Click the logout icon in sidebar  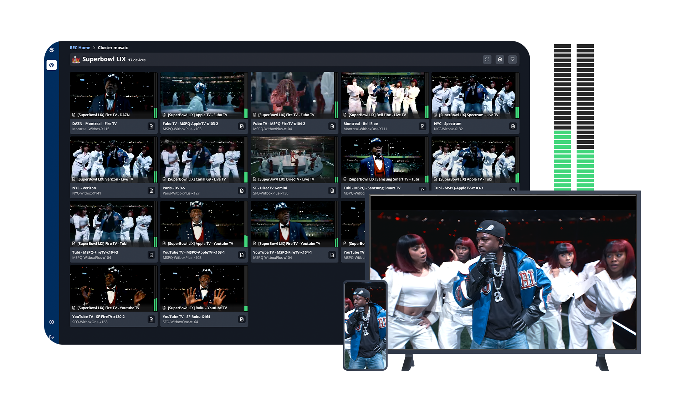[x=52, y=337]
